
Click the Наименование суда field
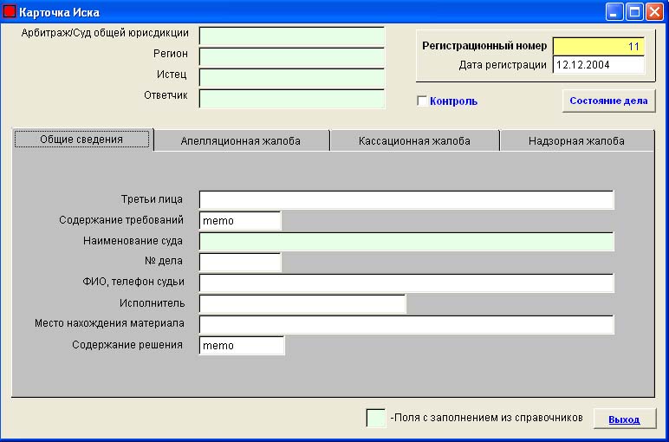[406, 242]
